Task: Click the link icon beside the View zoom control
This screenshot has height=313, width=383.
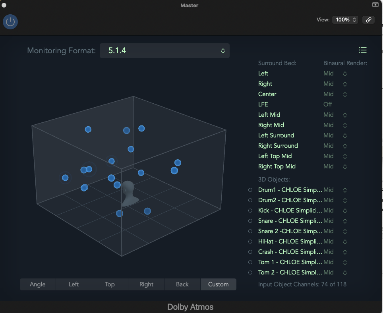Action: point(368,19)
